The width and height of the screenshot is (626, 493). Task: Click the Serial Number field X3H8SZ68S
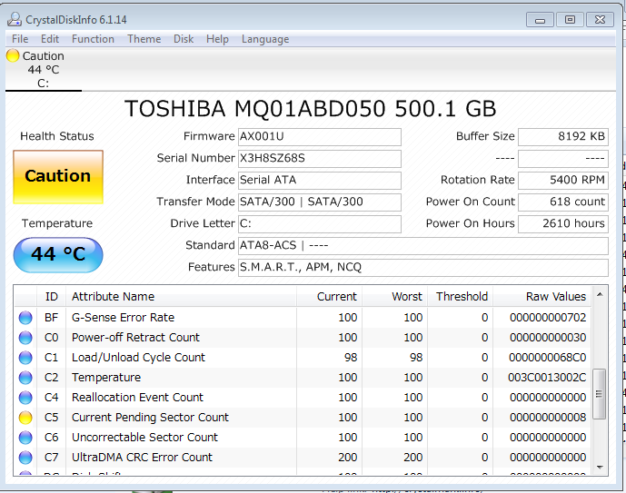(320, 159)
